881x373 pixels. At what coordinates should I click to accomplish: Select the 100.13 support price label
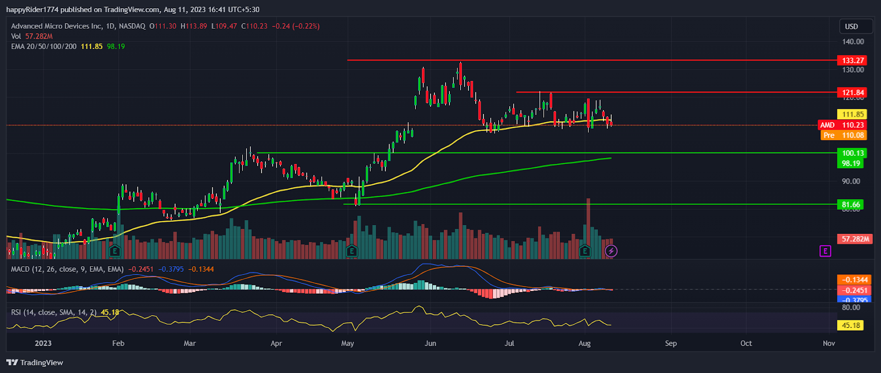(852, 153)
